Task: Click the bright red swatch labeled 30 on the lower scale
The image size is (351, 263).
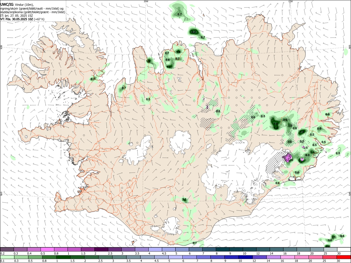Action: coord(343,257)
